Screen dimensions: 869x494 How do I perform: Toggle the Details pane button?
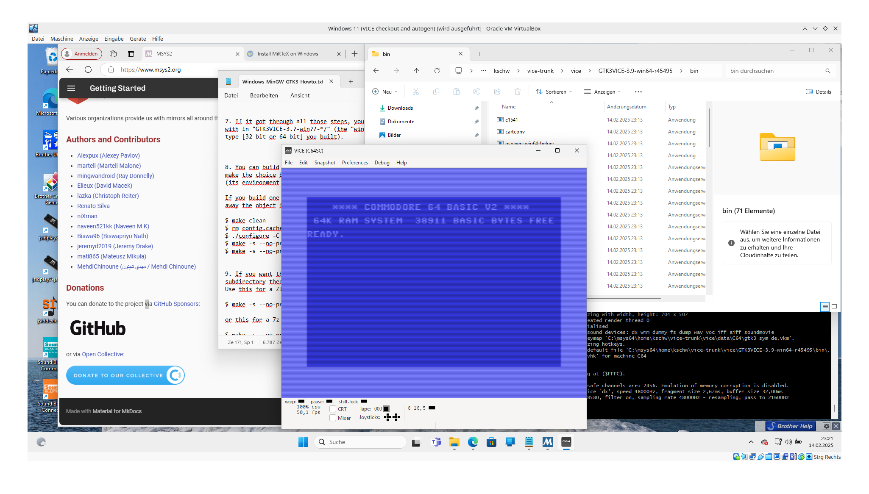pos(819,92)
